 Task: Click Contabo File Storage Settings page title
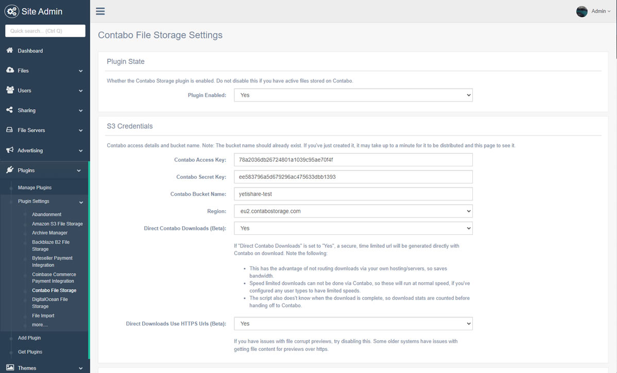coord(160,35)
